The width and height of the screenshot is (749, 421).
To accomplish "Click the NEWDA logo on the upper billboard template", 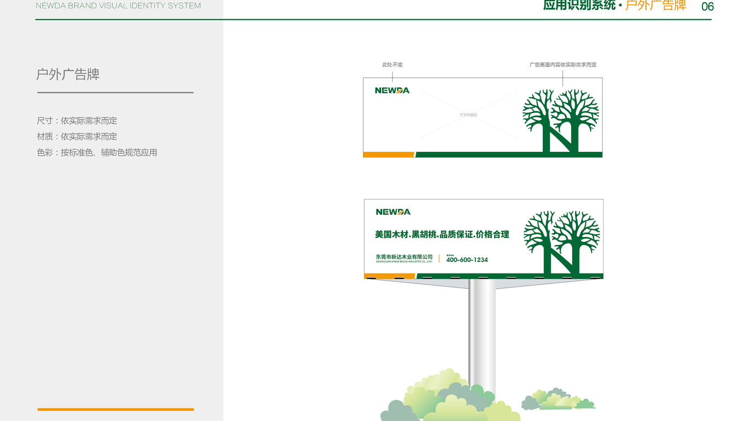I will click(392, 90).
